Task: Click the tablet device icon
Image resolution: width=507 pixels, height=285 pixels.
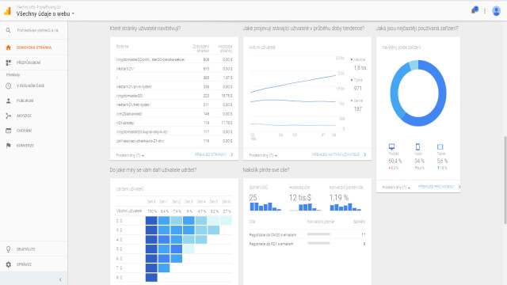Action: click(440, 147)
